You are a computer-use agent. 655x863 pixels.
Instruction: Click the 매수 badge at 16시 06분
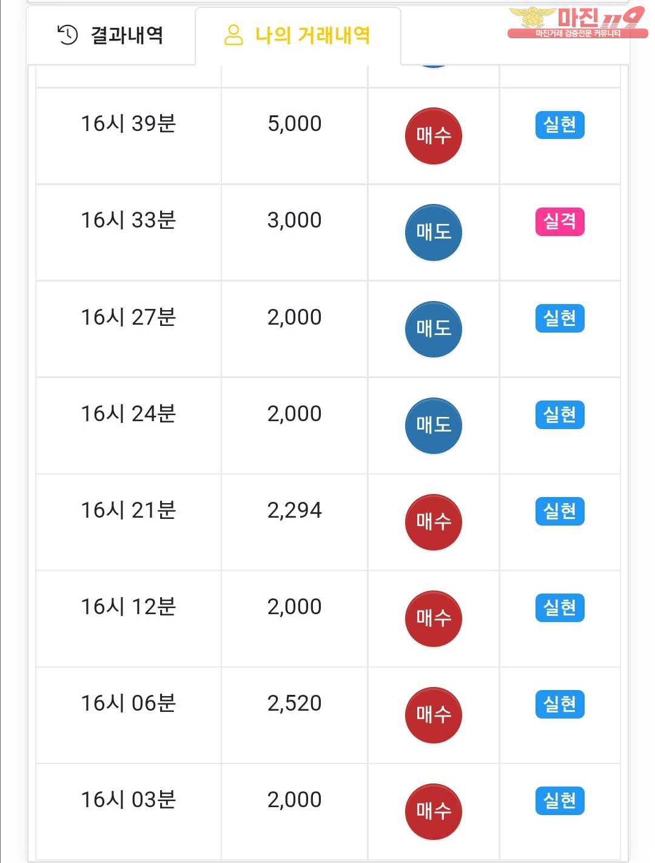pos(433,715)
